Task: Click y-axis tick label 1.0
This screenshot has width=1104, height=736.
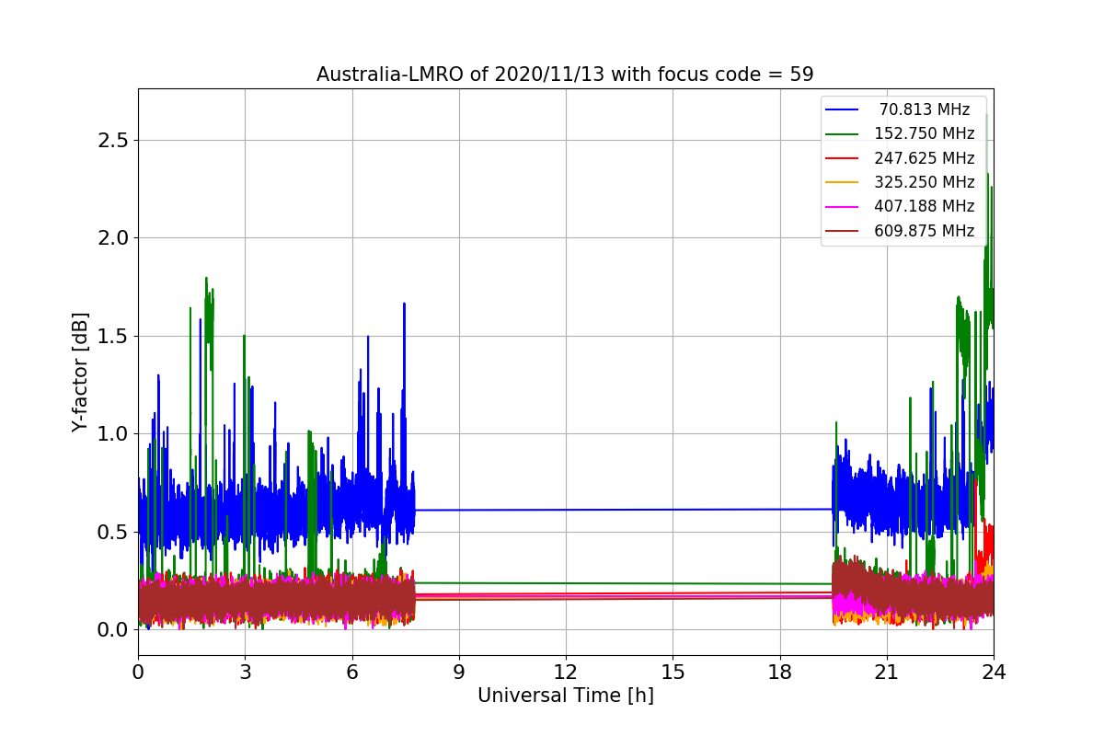Action: pyautogui.click(x=113, y=433)
